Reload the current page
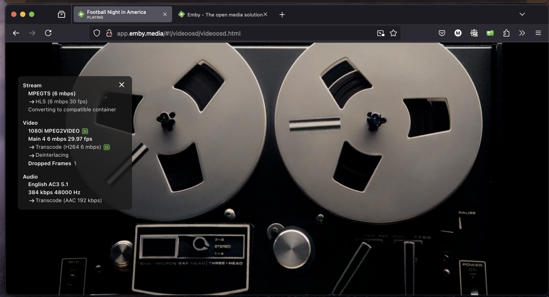This screenshot has height=297, width=549. pyautogui.click(x=48, y=33)
